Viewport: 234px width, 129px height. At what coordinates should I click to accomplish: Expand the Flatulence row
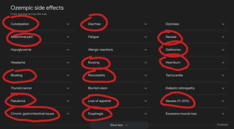68,101
